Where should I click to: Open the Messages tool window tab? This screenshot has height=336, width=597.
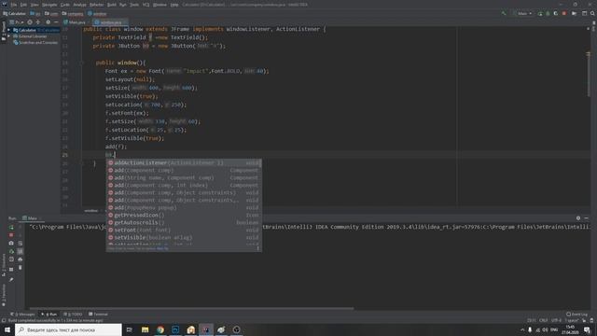pyautogui.click(x=22, y=315)
